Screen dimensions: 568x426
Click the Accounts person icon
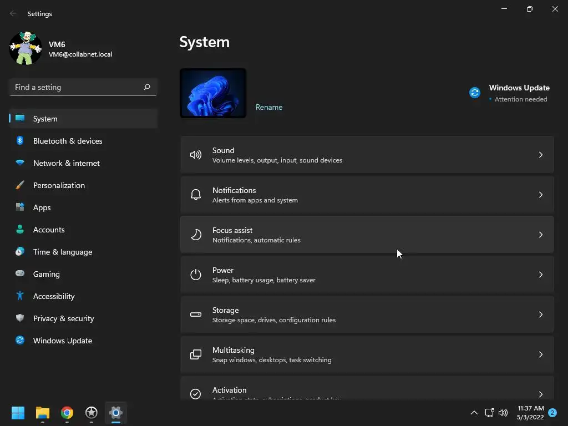click(20, 229)
